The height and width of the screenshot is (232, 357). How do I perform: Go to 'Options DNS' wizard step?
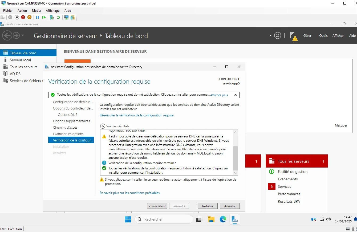coord(67,115)
